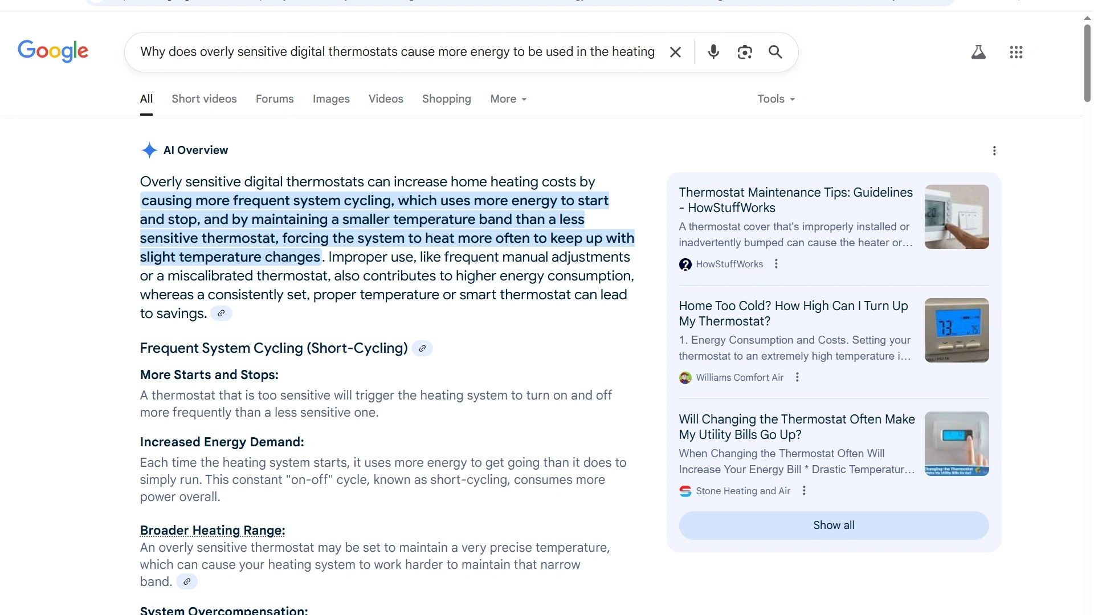
Task: Open more options for Williams Comfort Air source
Action: [x=797, y=377]
